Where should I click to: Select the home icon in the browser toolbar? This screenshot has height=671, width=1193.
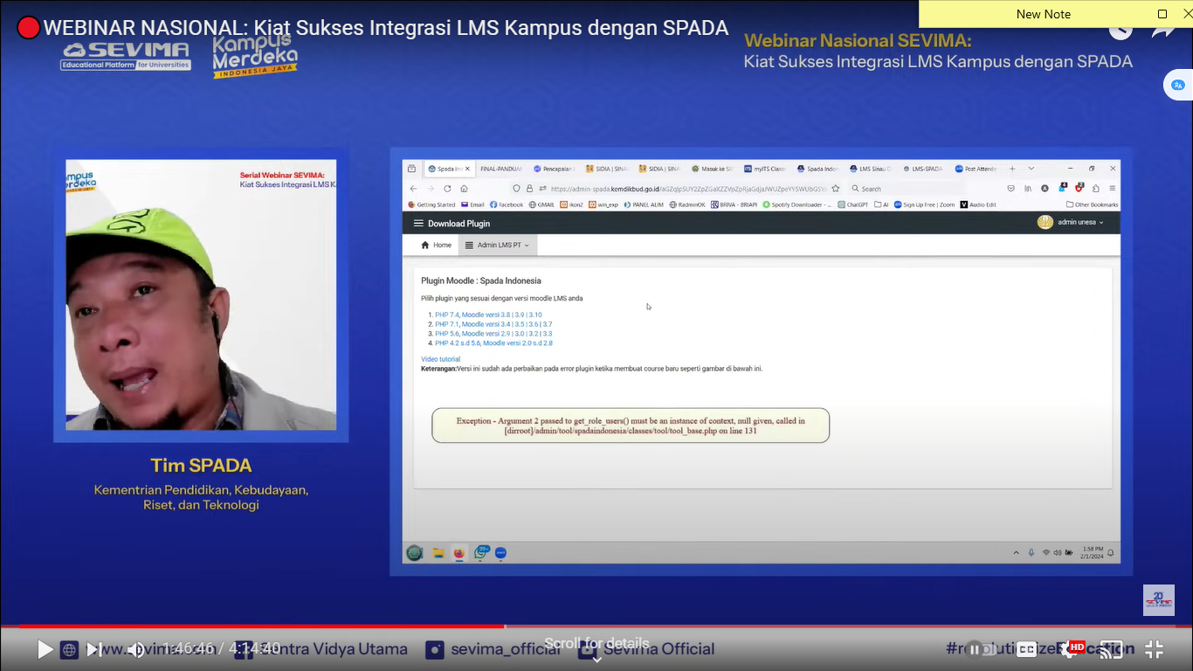(464, 188)
